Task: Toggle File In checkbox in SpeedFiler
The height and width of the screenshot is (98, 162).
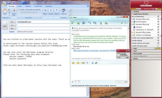Action: (x=19, y=9)
